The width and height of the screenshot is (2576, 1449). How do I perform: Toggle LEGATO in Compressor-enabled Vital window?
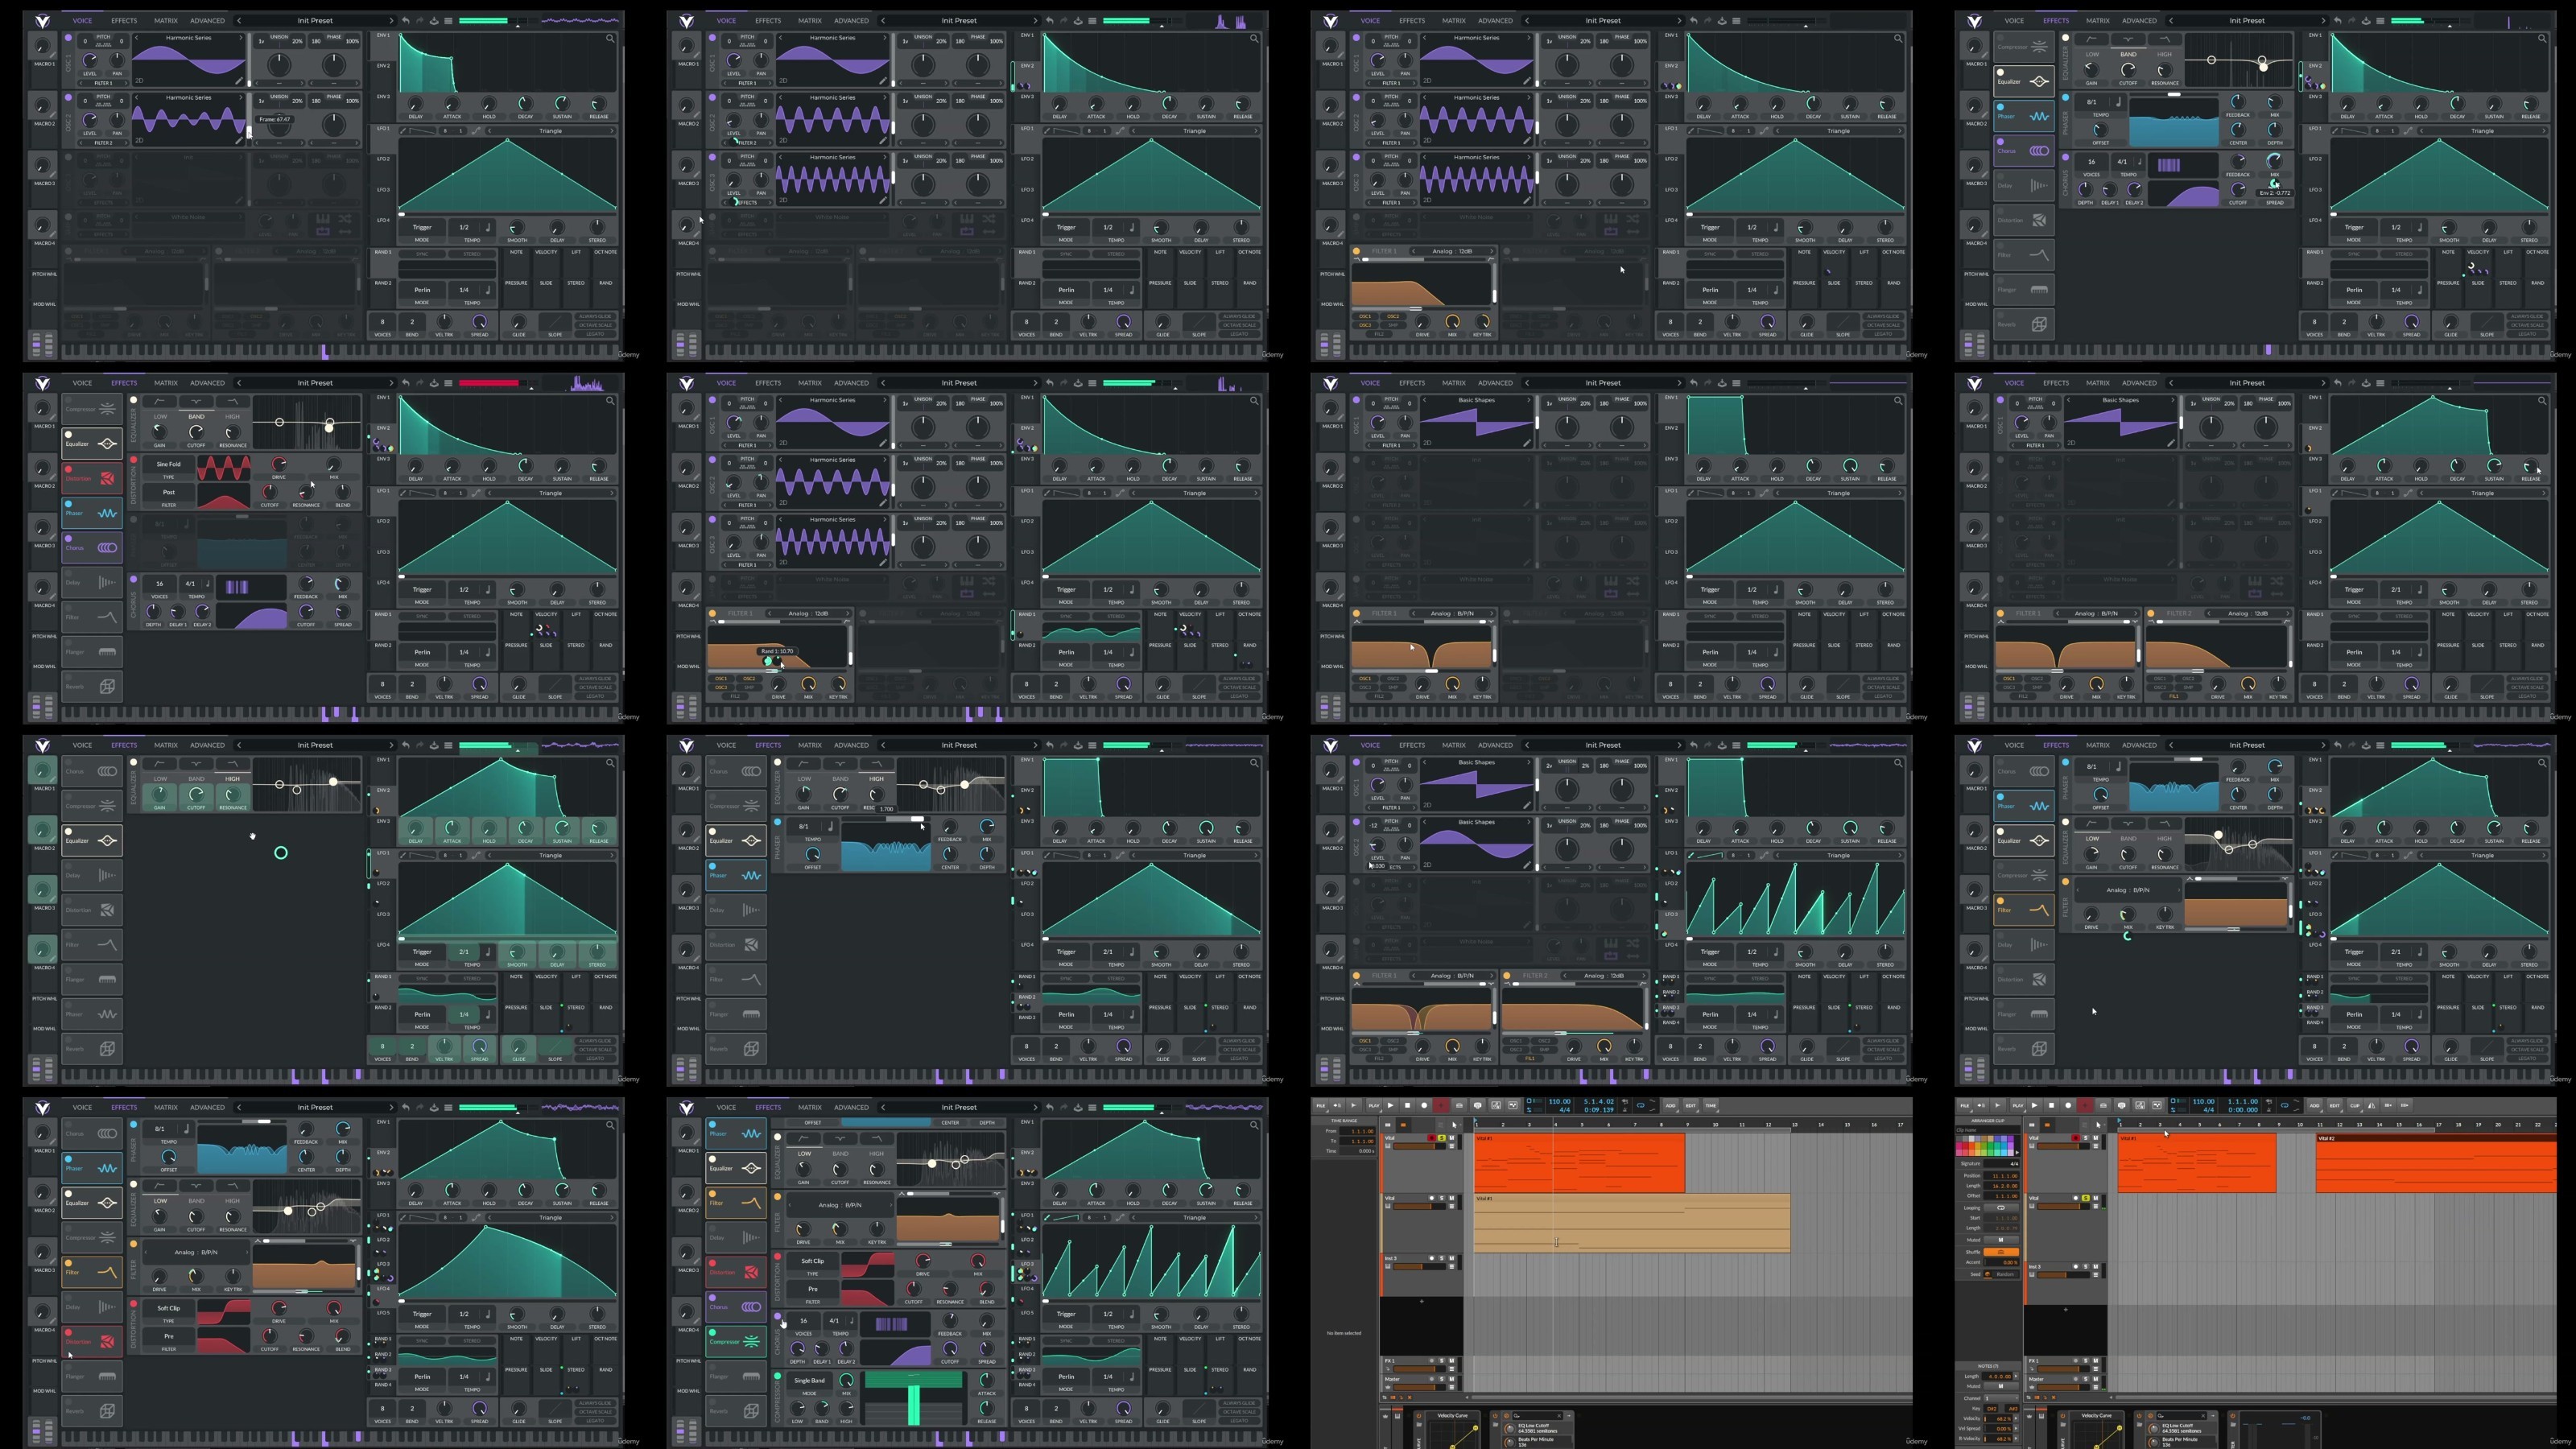click(x=1240, y=1421)
